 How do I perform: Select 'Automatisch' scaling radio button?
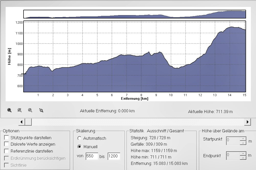pos(79,138)
